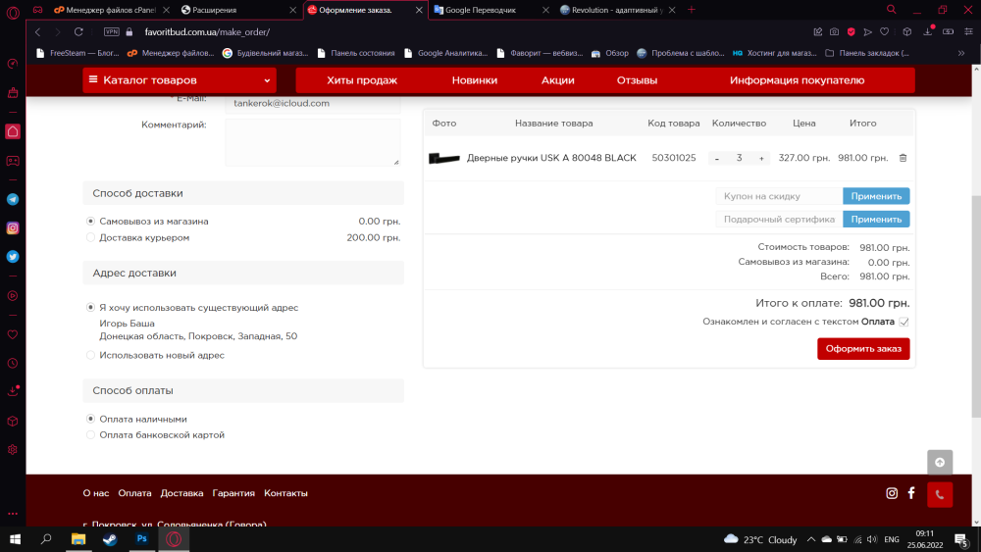
Task: Click the "Купон на скидку" input field
Action: click(779, 196)
